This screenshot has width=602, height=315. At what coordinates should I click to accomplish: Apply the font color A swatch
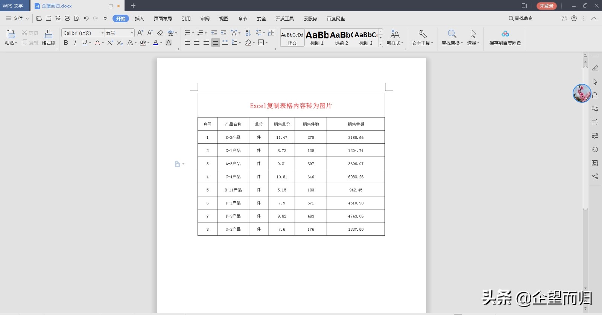[x=156, y=43]
